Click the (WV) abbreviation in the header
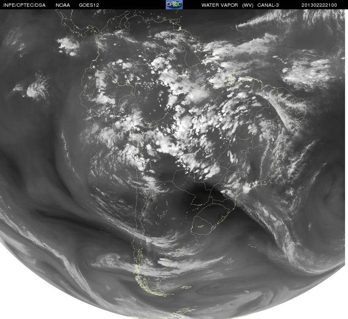Viewport: 348px width, 319px height. pyautogui.click(x=248, y=5)
